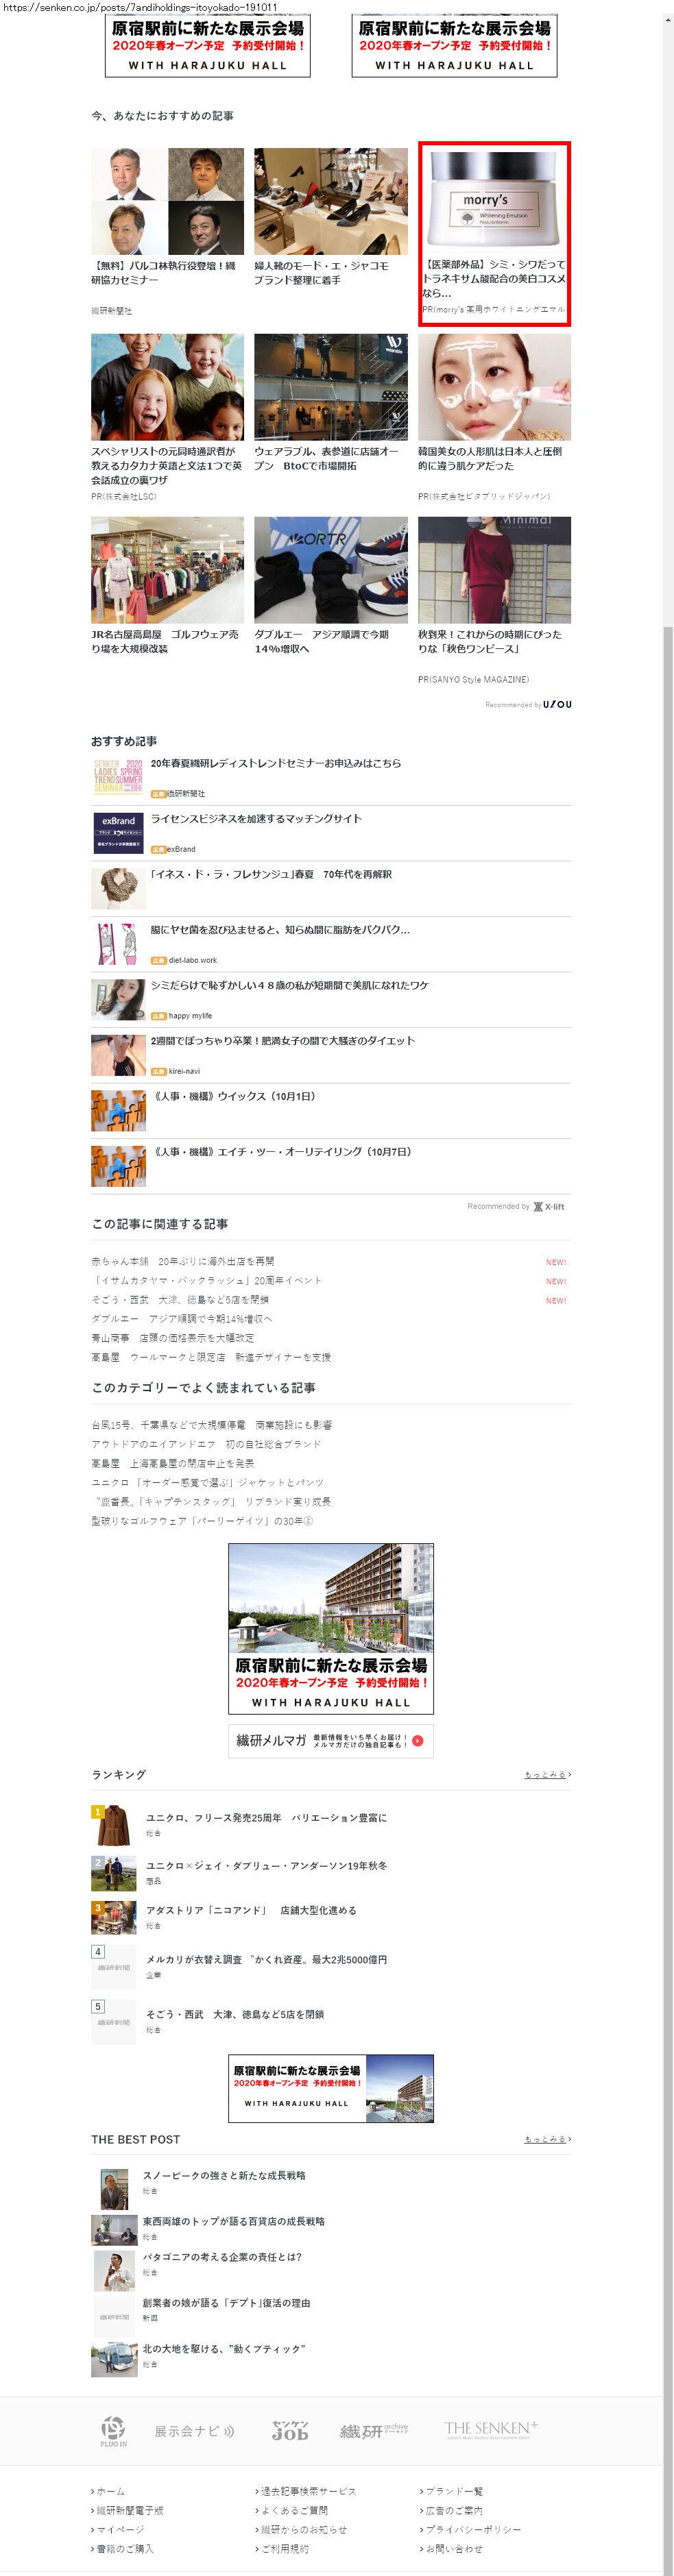This screenshot has width=674, height=2576.
Task: Click the Uzou recommendation logo
Action: pos(557,704)
